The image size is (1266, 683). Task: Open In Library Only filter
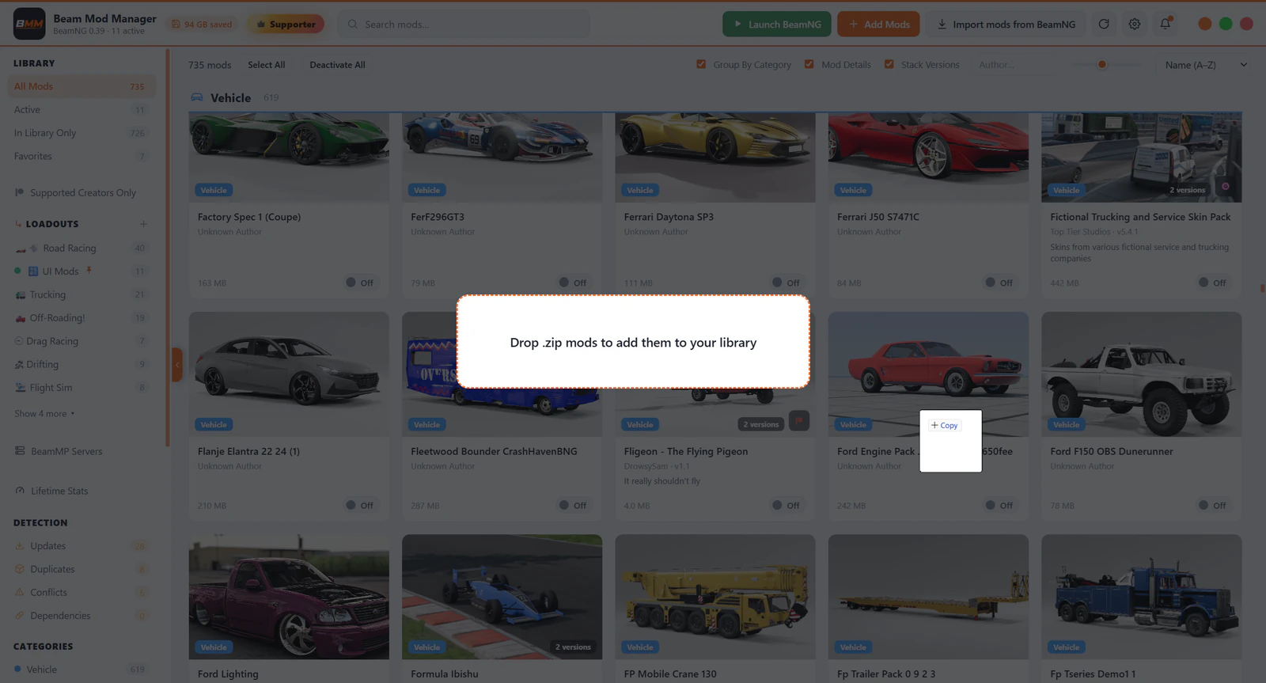coord(81,133)
